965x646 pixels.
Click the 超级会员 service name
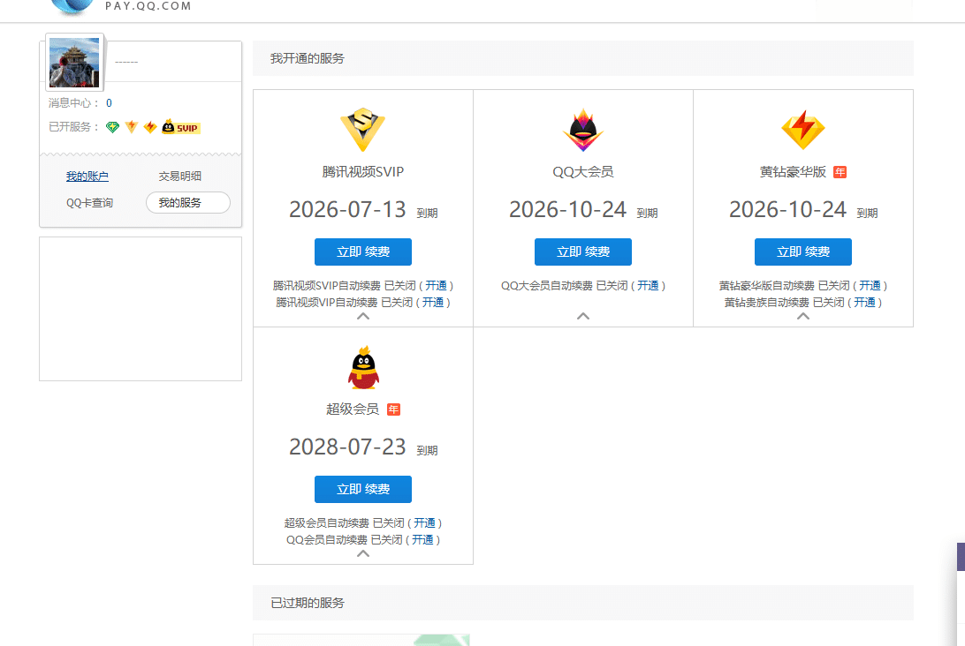click(x=353, y=409)
